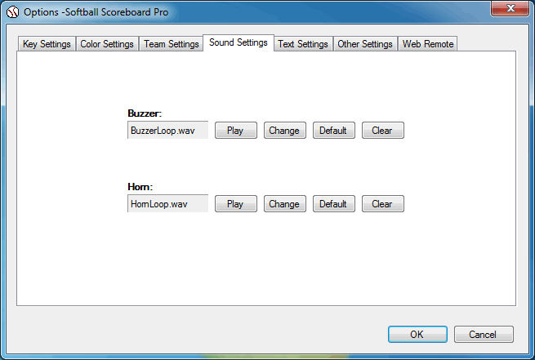Open the Text Settings tab
The height and width of the screenshot is (360, 535).
tap(303, 44)
